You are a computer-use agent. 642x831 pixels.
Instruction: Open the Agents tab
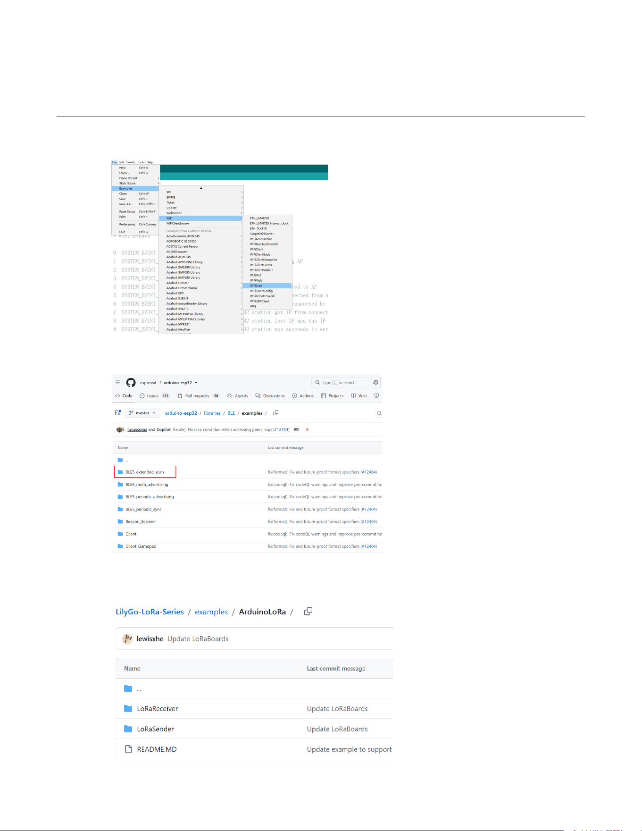237,396
